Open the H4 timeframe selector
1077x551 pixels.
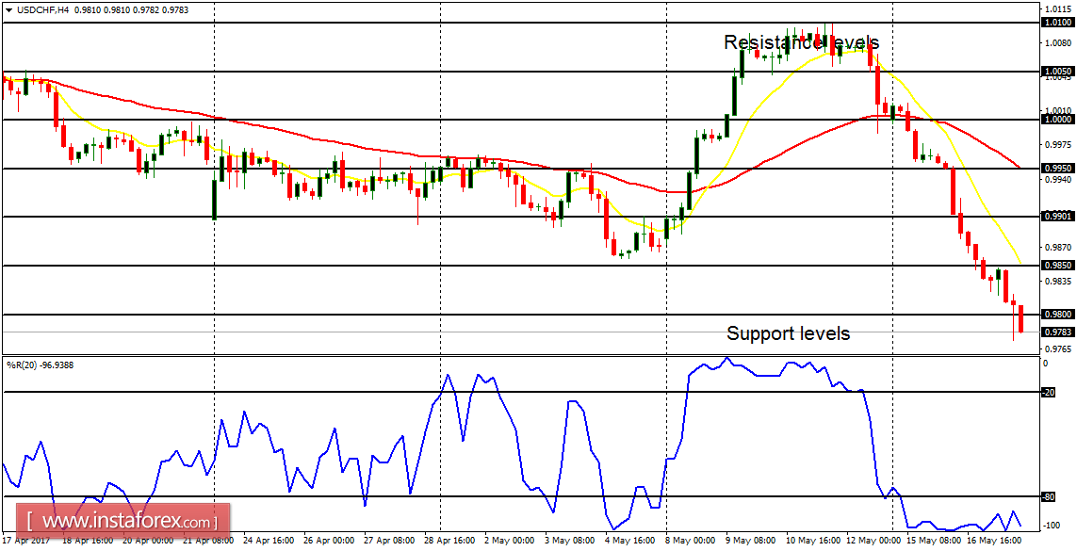click(x=64, y=12)
